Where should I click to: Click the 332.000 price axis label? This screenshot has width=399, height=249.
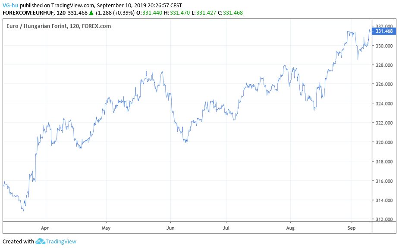(384, 26)
